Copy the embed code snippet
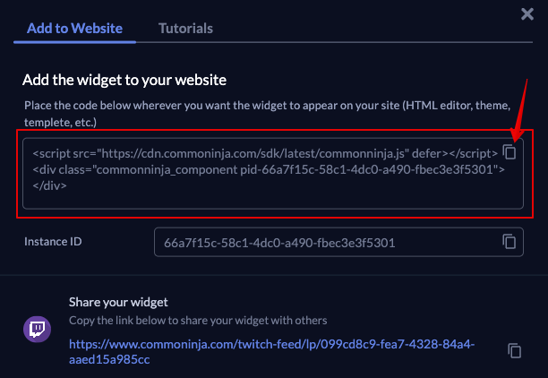This screenshot has height=378, width=548. click(509, 151)
